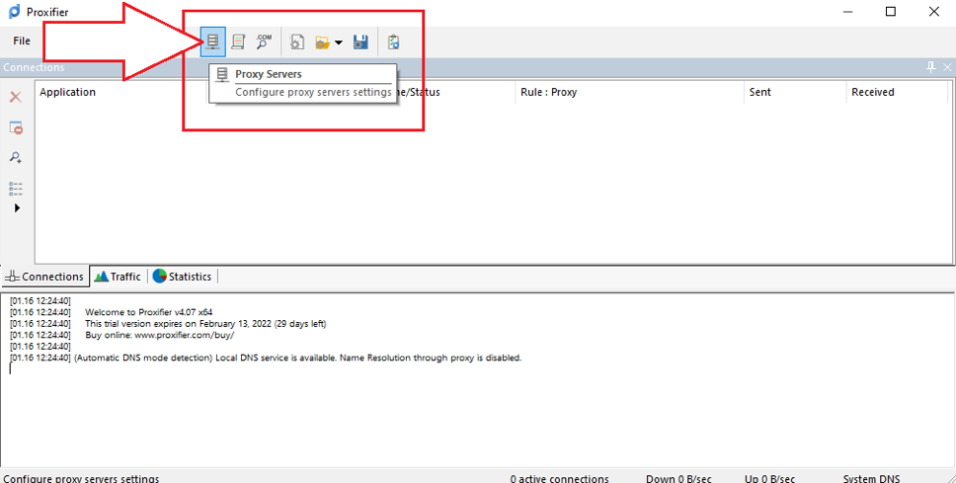Click the Automatic DNS mode detection log line
This screenshot has width=956, height=483.
tap(298, 358)
